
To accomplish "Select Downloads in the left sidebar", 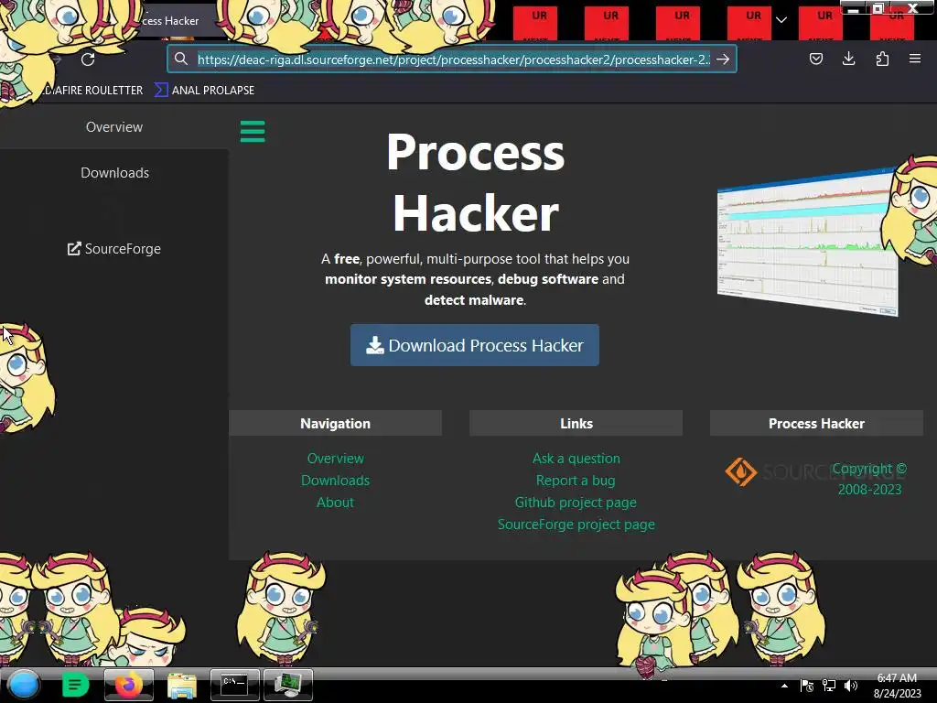I will point(114,173).
